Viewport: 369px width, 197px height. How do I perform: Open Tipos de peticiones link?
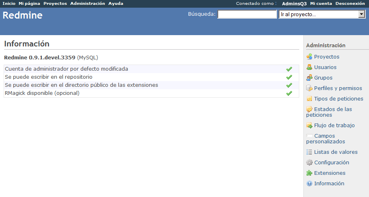click(x=339, y=98)
